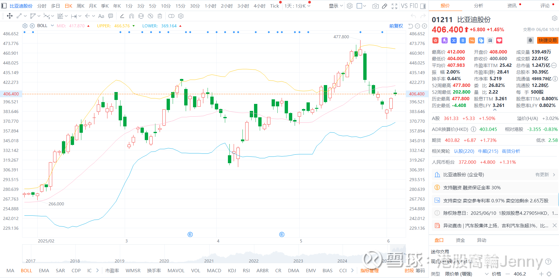Viewport: 559px width, 278px height.
Task: Activate the magnet snap tool
Action: tap(131, 16)
